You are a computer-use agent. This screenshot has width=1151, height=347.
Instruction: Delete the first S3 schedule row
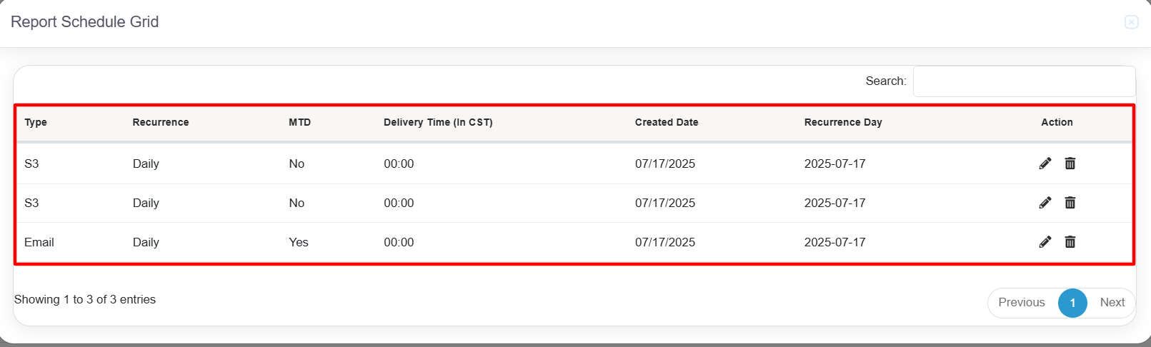[1070, 164]
